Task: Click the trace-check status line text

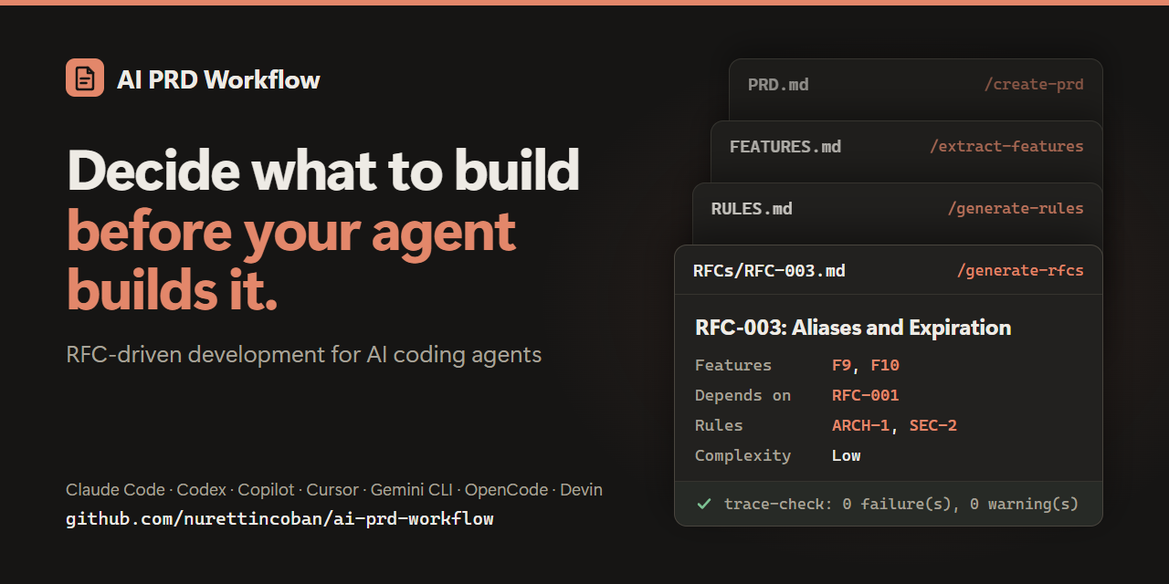Action: tap(901, 504)
